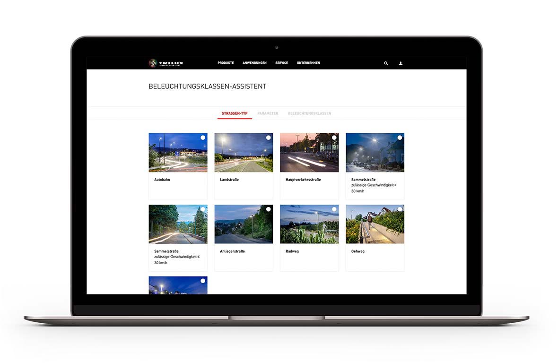Open the Produkte menu

226,63
